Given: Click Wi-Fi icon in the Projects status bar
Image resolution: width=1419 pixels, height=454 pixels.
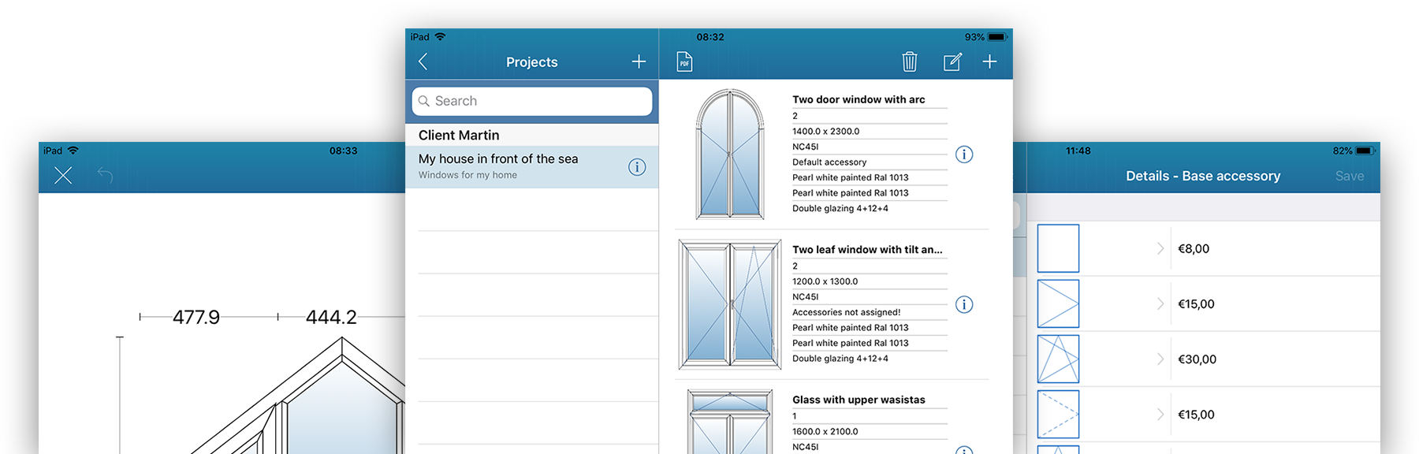Looking at the screenshot, I should coord(440,37).
